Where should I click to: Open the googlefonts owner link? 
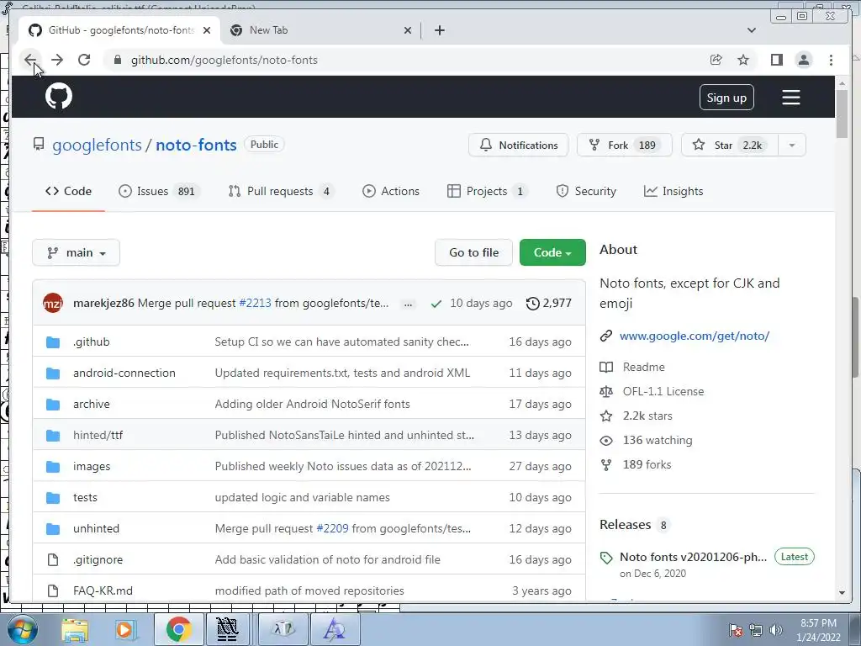[x=98, y=145]
